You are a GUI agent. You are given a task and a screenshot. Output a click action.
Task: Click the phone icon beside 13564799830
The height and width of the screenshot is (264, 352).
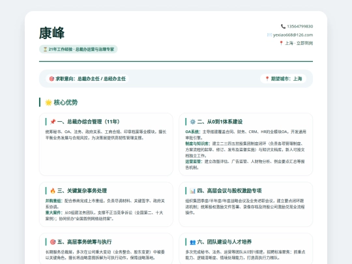click(283, 27)
